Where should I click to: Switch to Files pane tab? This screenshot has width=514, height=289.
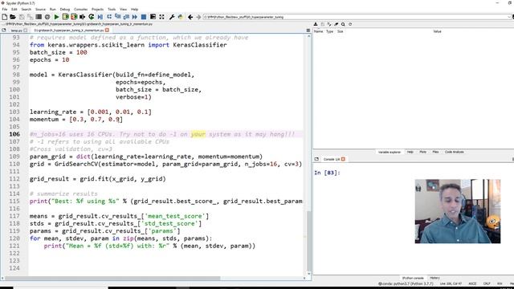click(x=435, y=152)
